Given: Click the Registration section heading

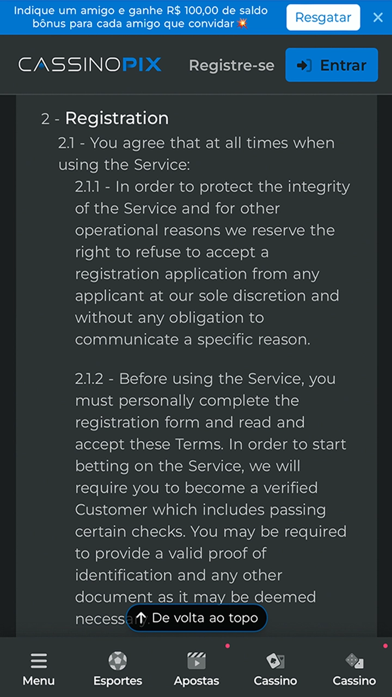Looking at the screenshot, I should pyautogui.click(x=117, y=118).
